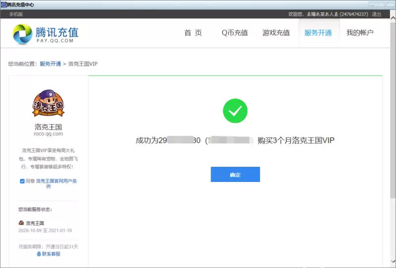Click the 联系客服 link

(51, 254)
